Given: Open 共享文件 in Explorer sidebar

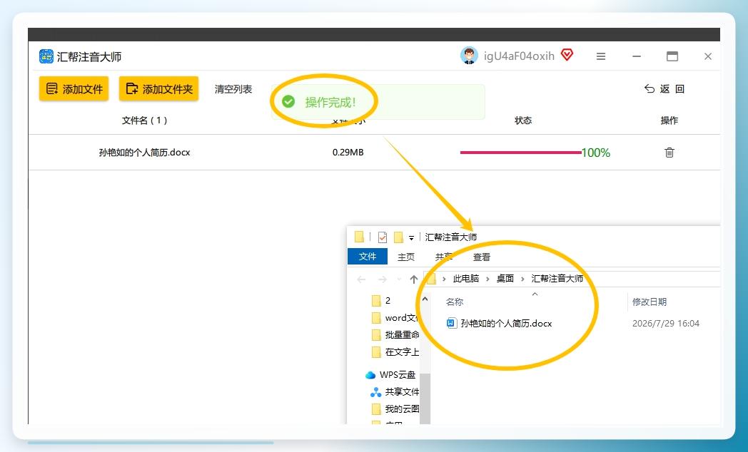Looking at the screenshot, I should coord(395,392).
